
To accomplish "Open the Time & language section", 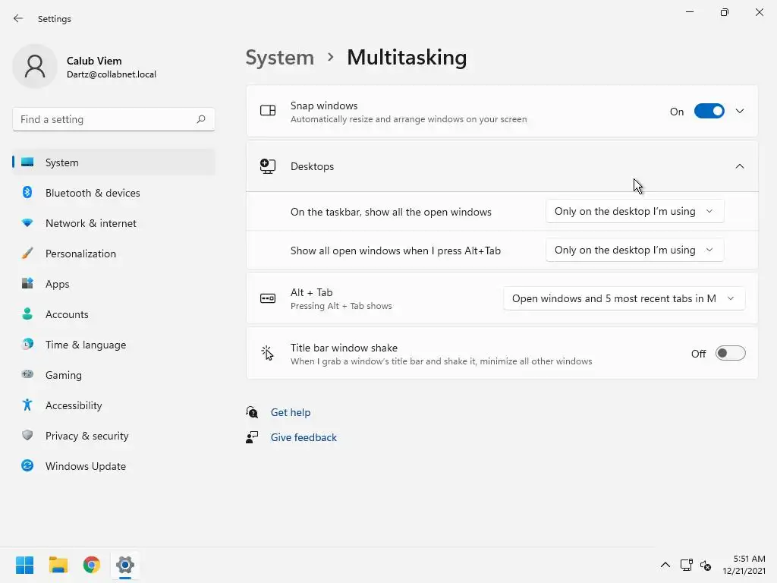I will [x=86, y=345].
